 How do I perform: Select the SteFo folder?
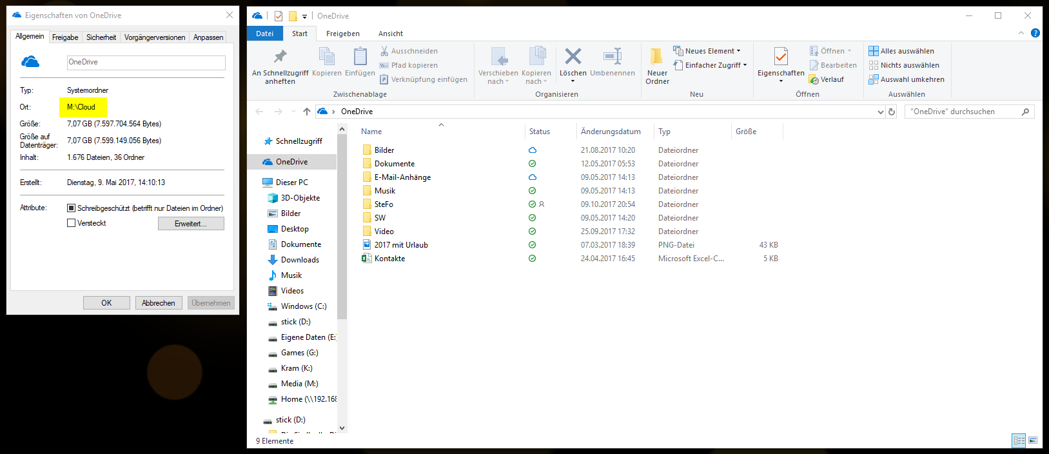(377, 204)
